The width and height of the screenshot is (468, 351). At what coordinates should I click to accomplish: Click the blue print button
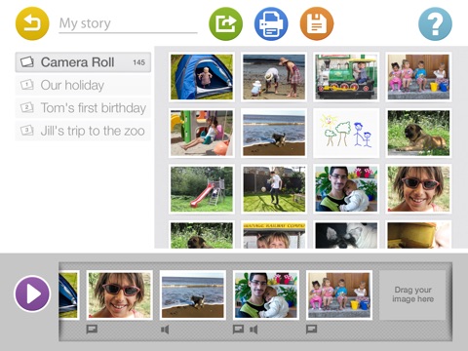click(271, 23)
